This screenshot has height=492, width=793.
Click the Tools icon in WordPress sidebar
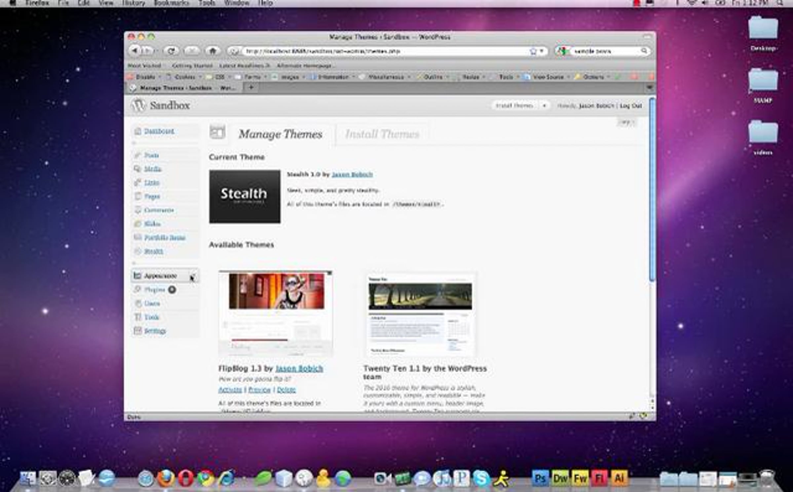click(137, 317)
